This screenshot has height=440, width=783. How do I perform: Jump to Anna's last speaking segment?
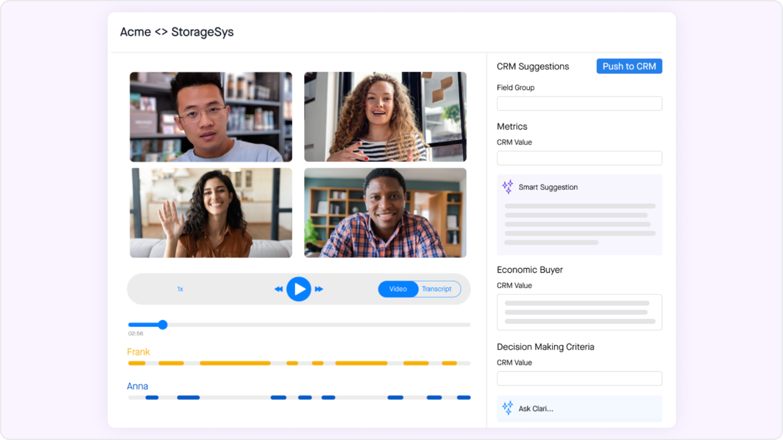tap(464, 398)
